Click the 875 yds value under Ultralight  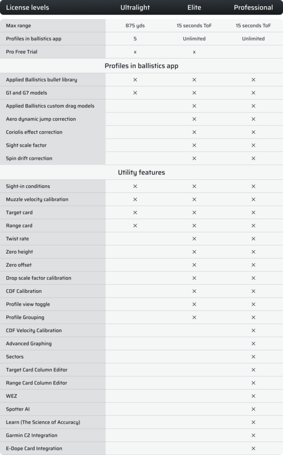click(x=135, y=25)
